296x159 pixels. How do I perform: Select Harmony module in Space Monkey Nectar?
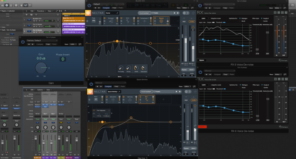130,99
